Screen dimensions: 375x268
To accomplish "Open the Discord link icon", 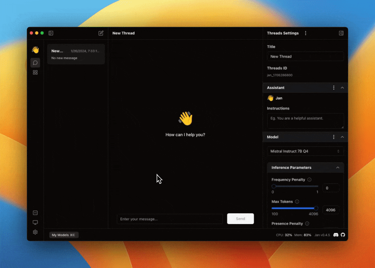I will click(x=336, y=235).
